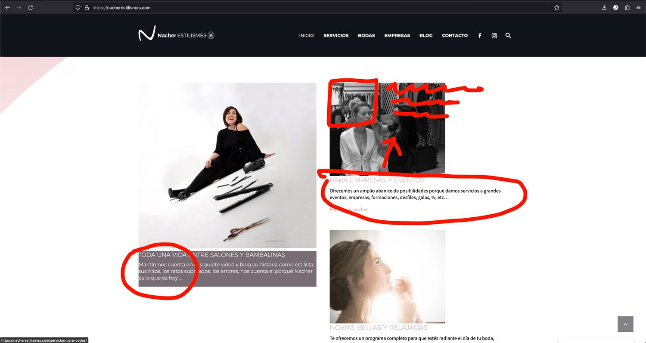Open the BODAS navigation menu item

(x=366, y=36)
